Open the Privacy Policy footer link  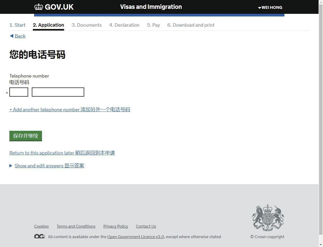(x=115, y=226)
